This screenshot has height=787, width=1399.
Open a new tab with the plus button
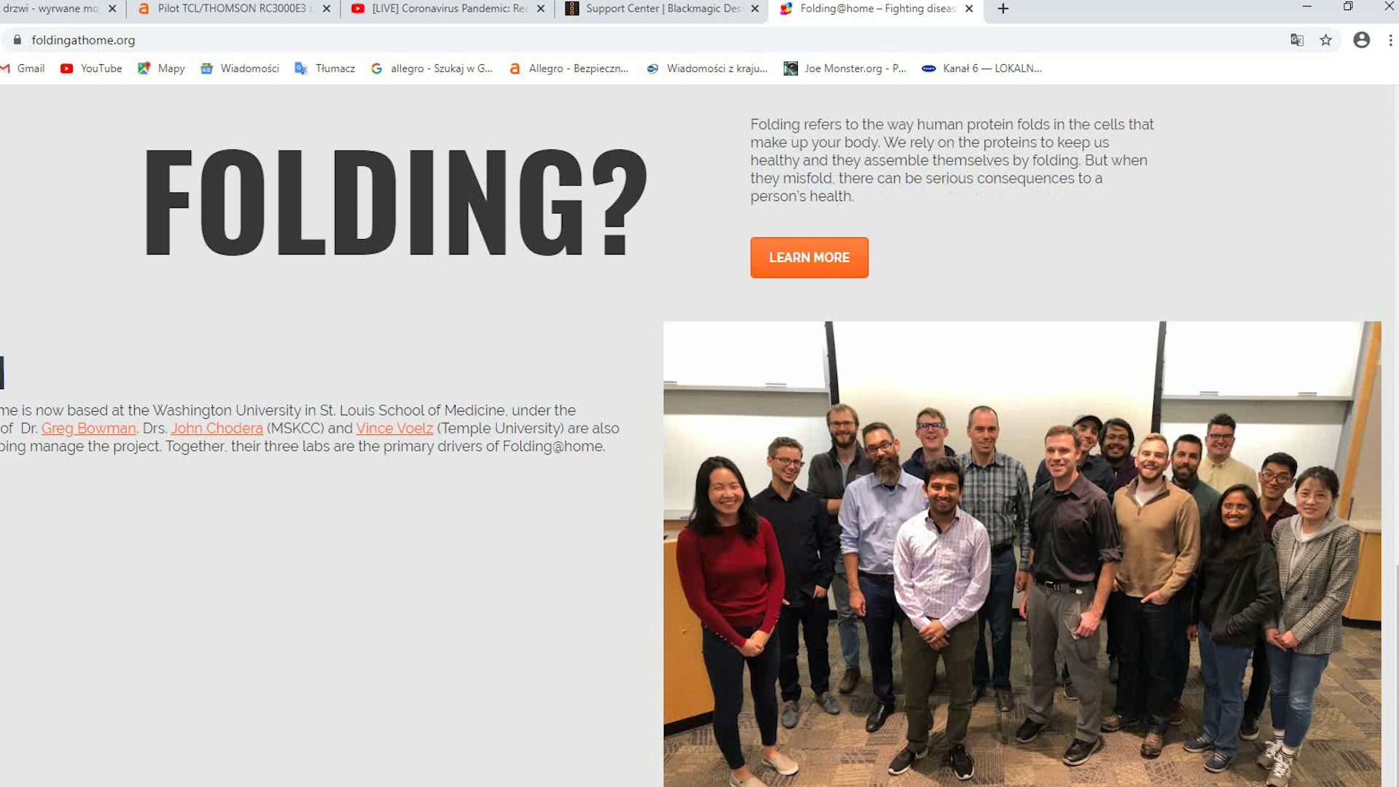coord(1003,9)
